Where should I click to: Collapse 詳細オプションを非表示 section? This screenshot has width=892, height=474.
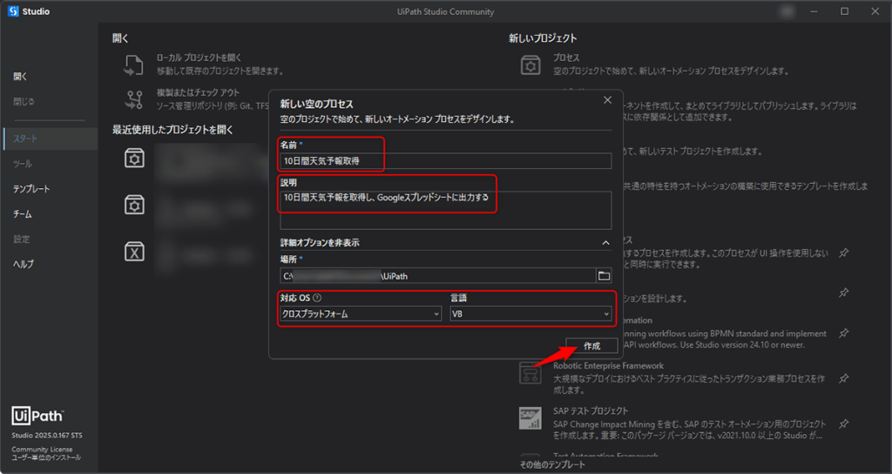click(606, 243)
